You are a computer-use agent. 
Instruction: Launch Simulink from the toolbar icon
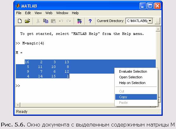click(79, 21)
